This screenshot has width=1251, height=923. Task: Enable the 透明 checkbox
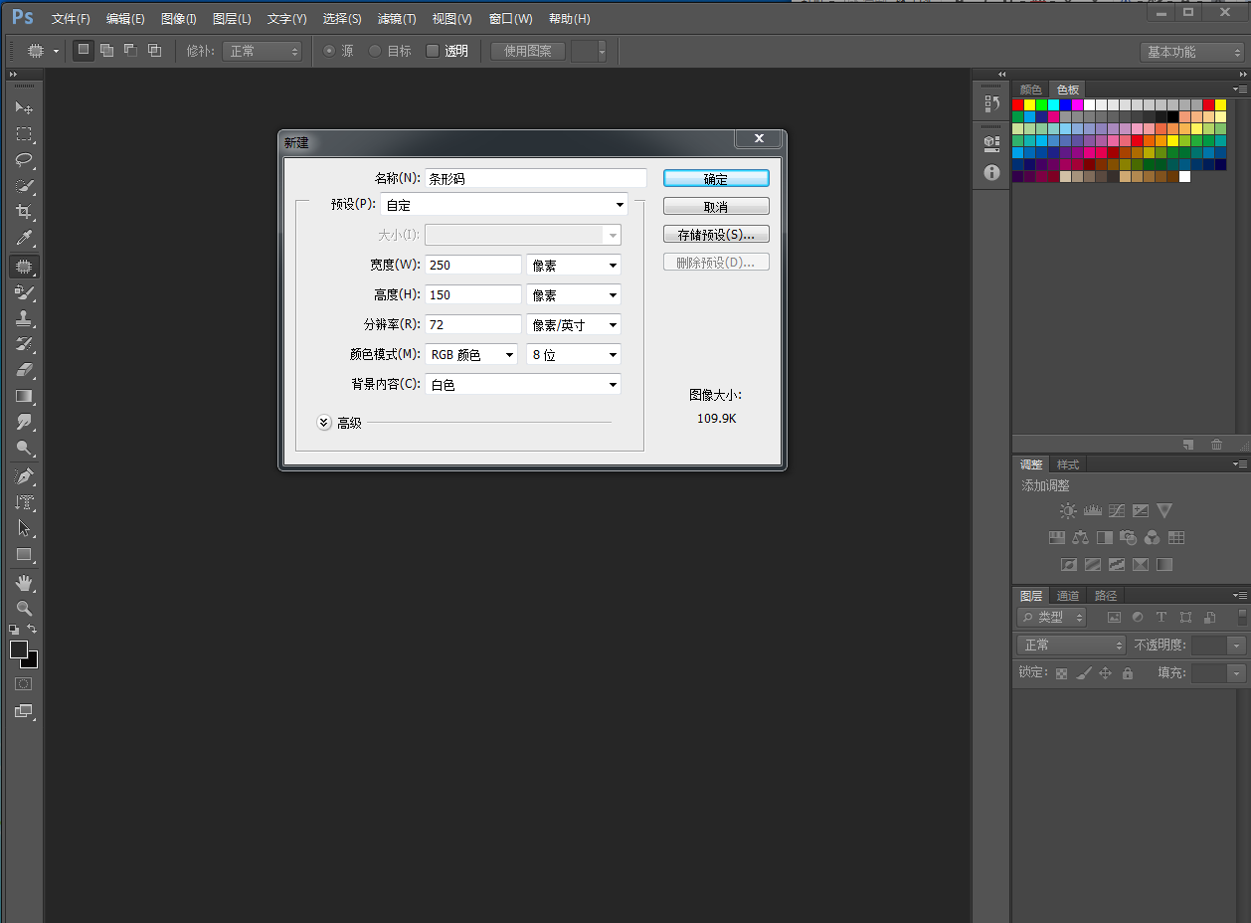click(x=433, y=51)
